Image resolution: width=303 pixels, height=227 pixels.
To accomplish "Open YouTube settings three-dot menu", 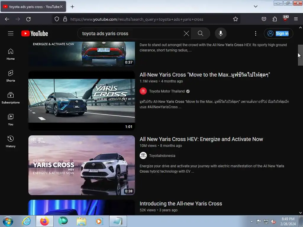I will (x=255, y=33).
